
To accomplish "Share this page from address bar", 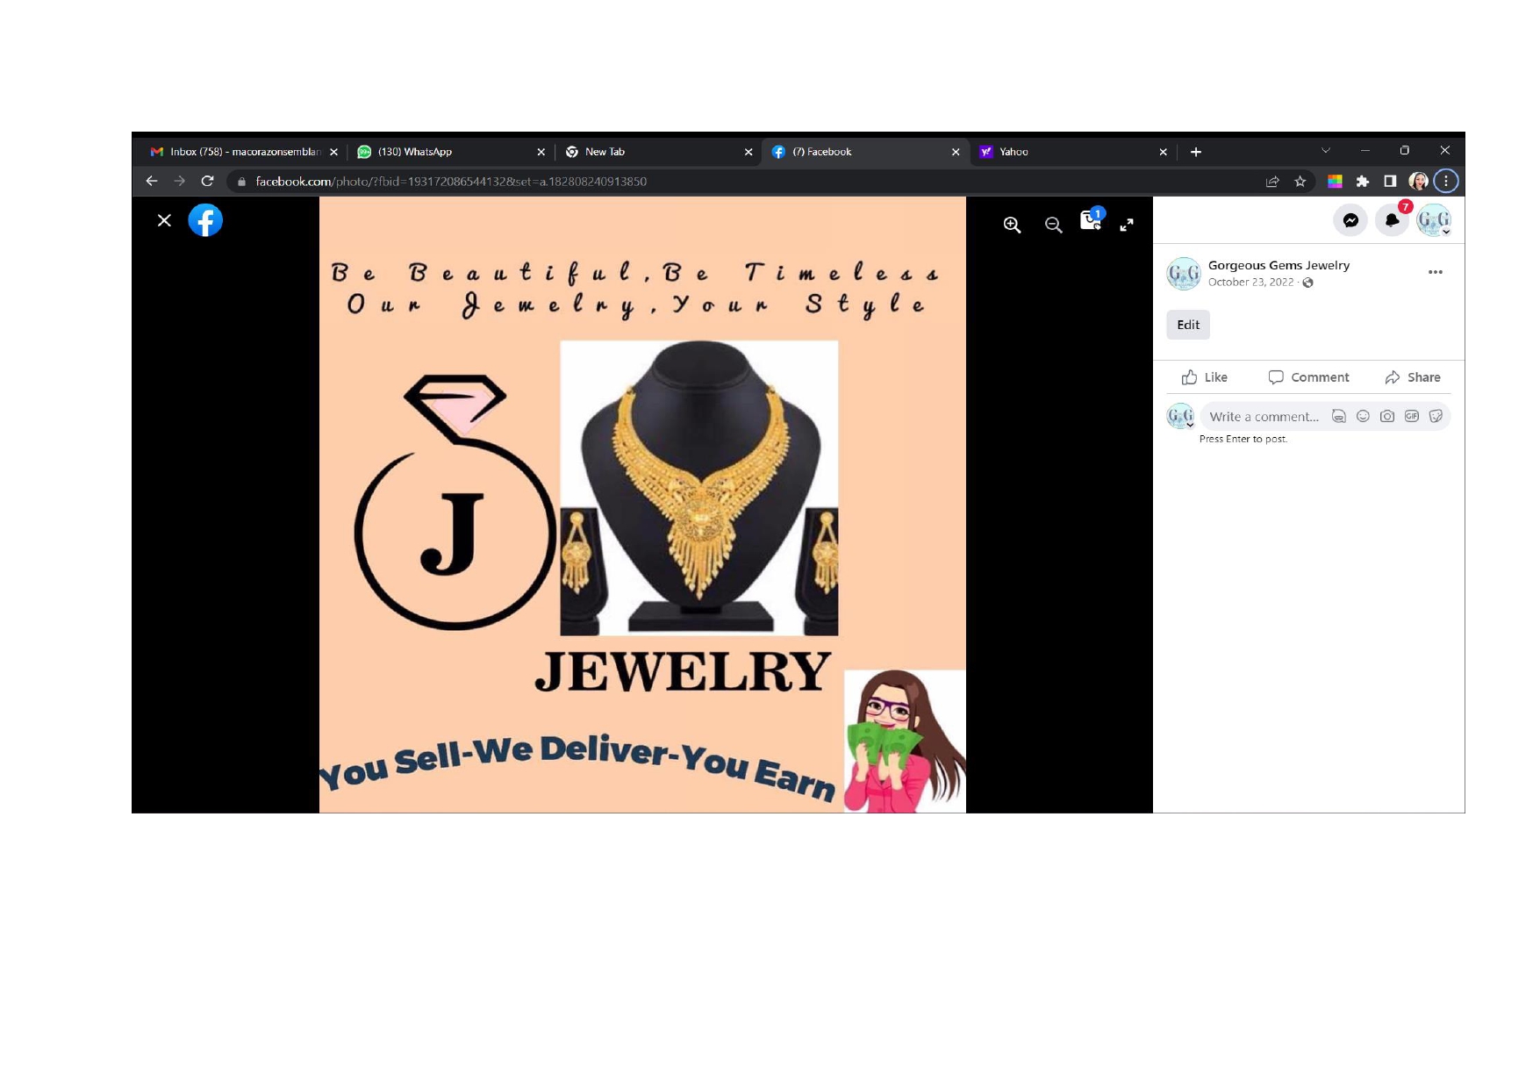I will (1272, 182).
